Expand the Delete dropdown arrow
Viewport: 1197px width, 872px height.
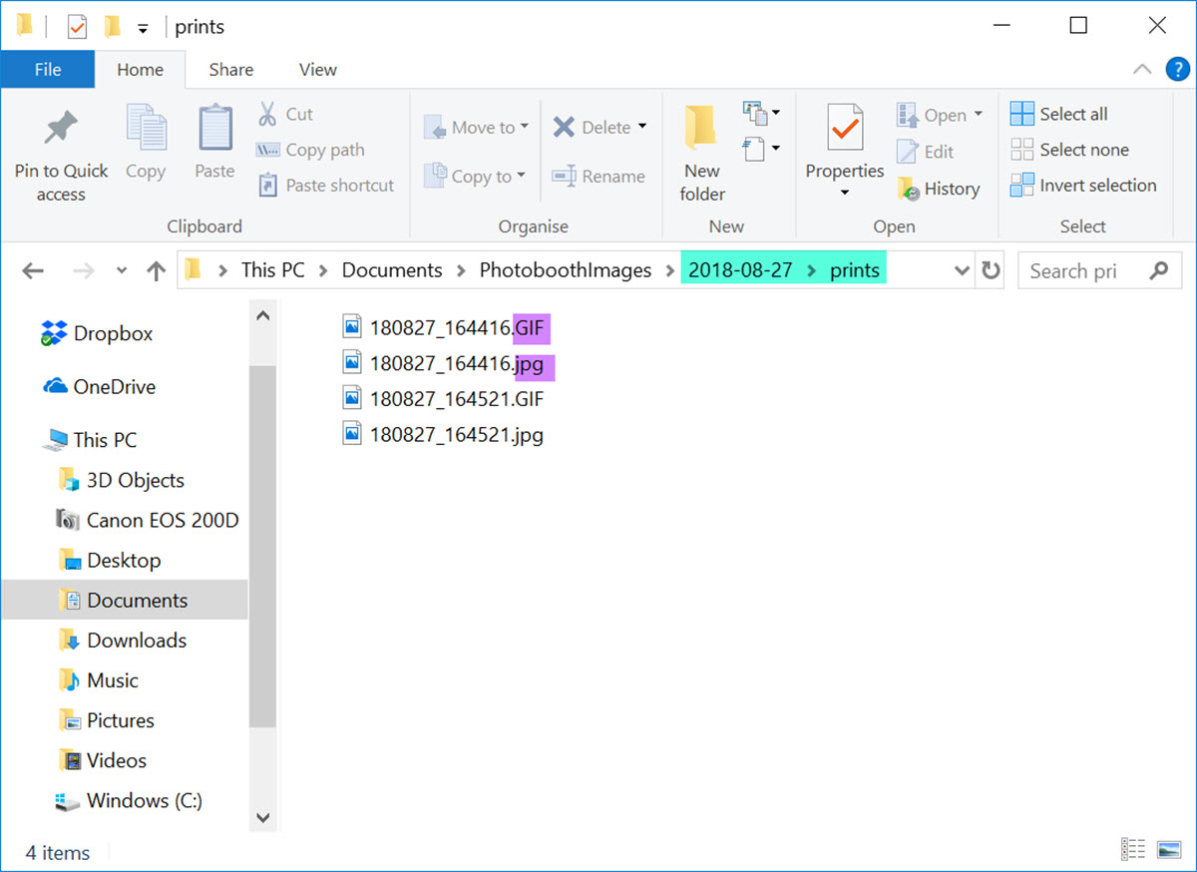pos(642,126)
